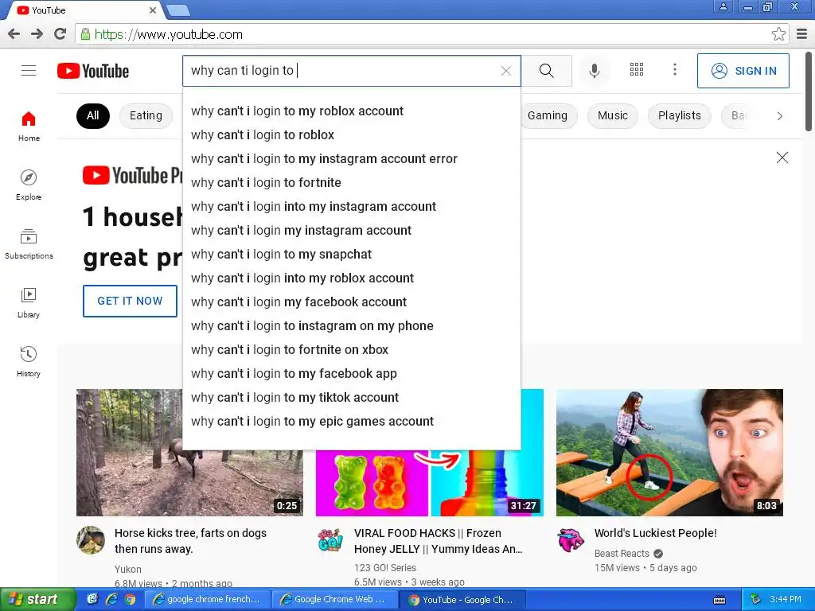This screenshot has height=611, width=815.
Task: Click the Yukon channel avatar
Action: pos(91,540)
